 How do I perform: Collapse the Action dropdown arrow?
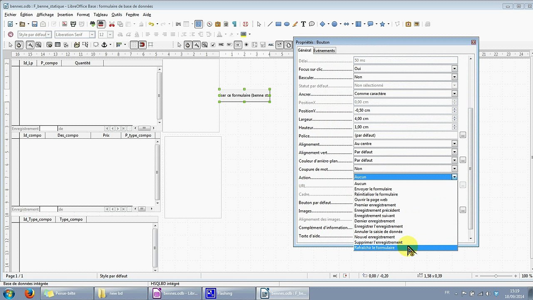pyautogui.click(x=454, y=177)
